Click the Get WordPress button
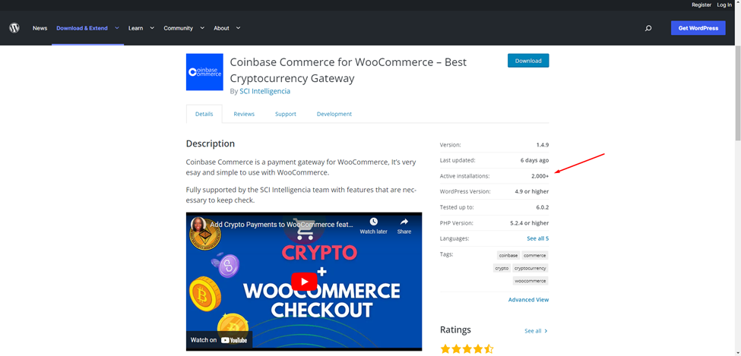Viewport: 741px width, 356px height. pos(698,28)
